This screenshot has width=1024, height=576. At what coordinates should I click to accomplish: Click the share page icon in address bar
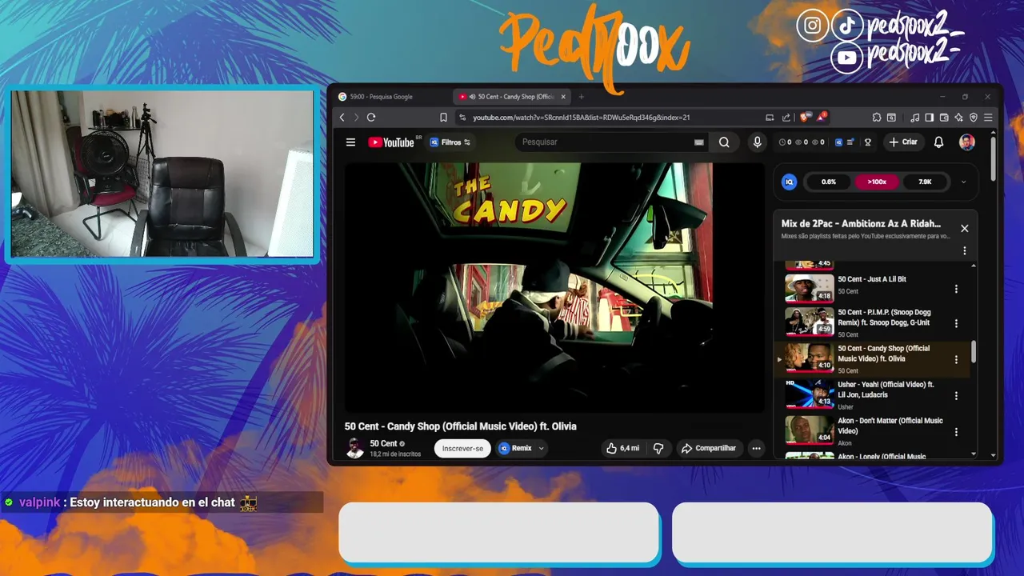pyautogui.click(x=786, y=118)
